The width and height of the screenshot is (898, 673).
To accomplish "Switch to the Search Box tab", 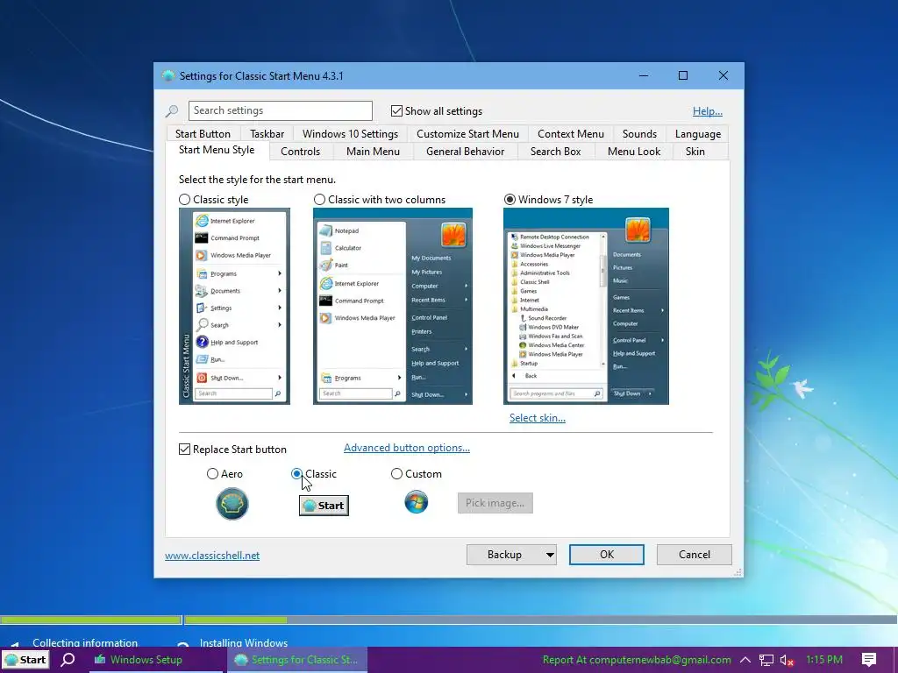I will (x=555, y=152).
